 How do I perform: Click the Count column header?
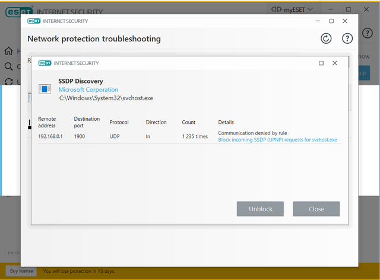click(x=189, y=123)
